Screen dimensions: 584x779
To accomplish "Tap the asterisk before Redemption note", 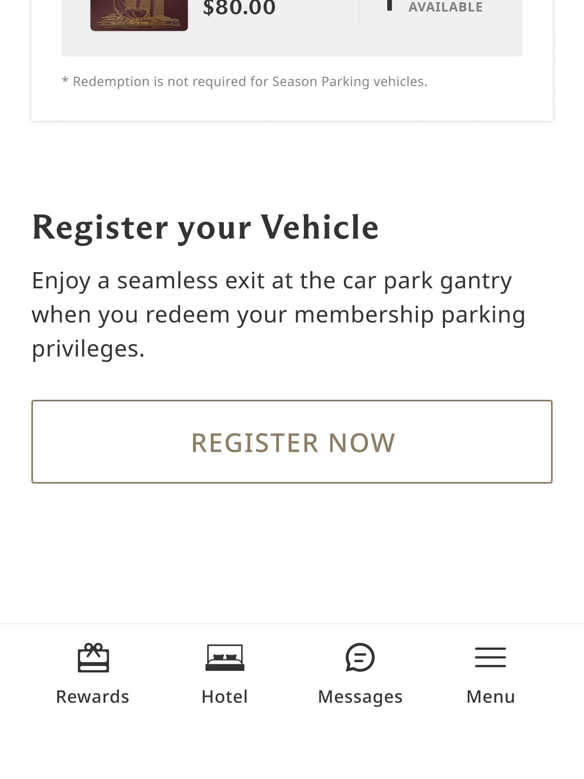I will pos(65,82).
